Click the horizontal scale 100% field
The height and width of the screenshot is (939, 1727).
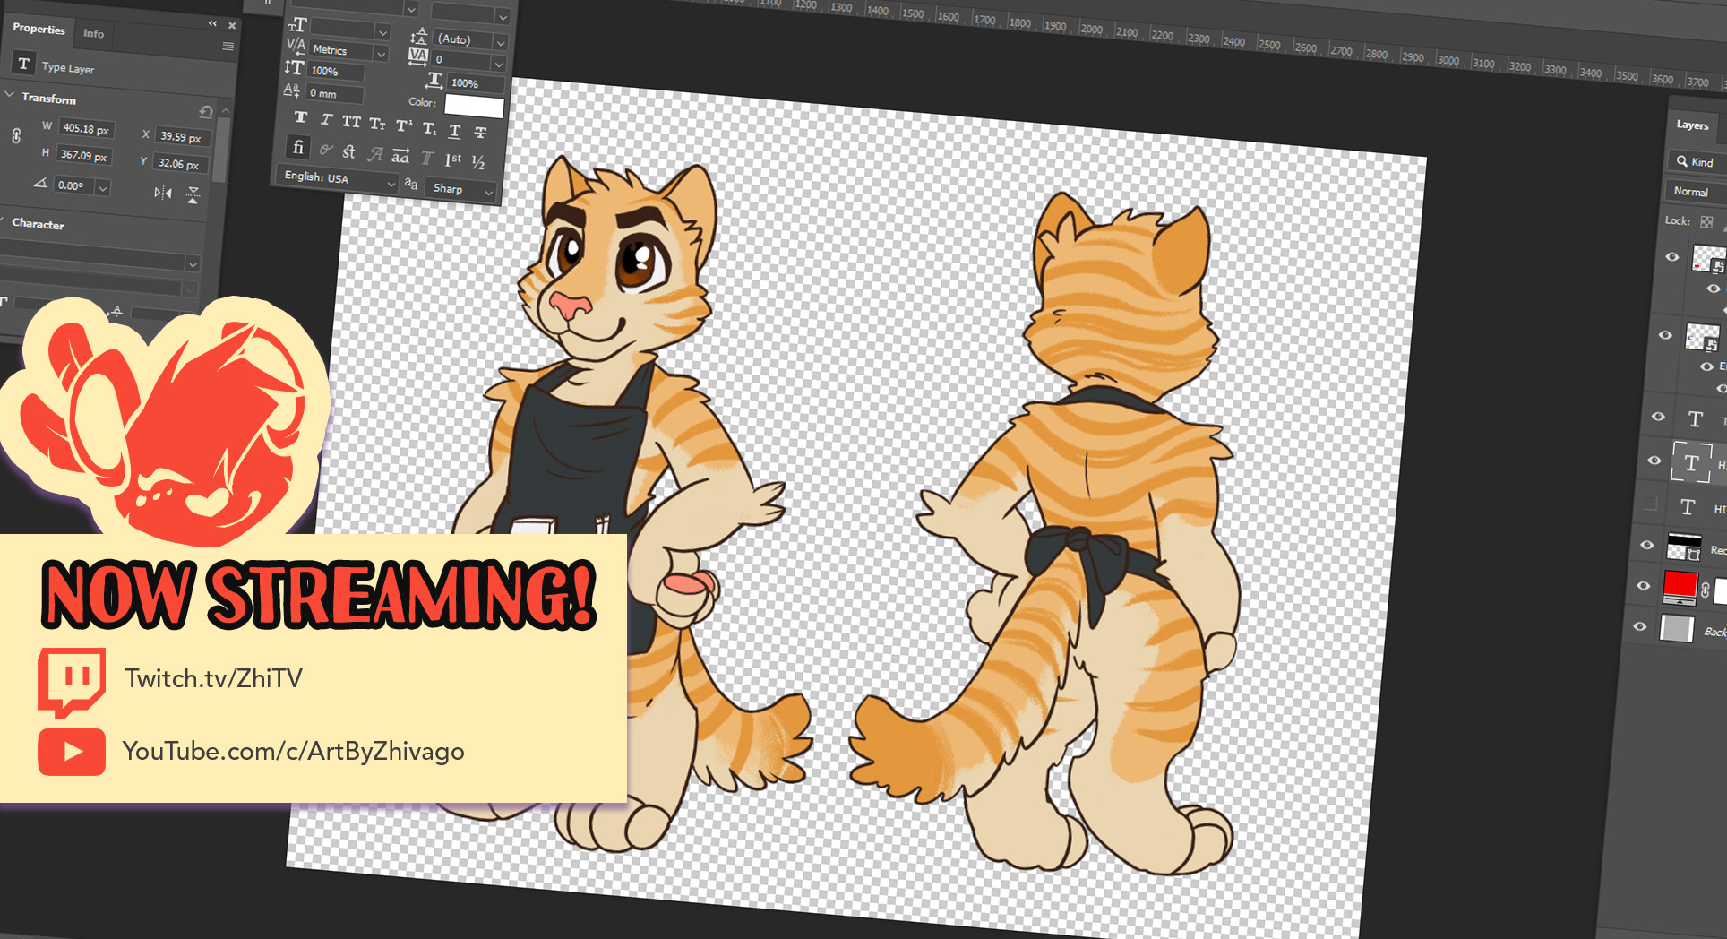(476, 83)
